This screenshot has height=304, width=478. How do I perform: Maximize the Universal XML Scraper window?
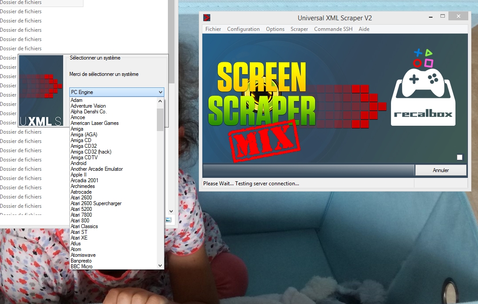443,16
